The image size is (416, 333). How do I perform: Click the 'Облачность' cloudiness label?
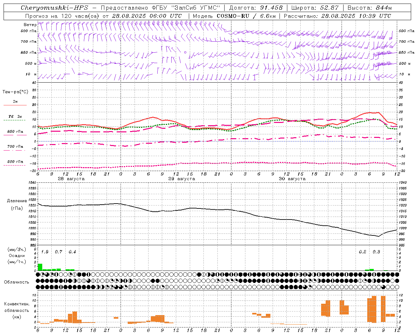17,282
